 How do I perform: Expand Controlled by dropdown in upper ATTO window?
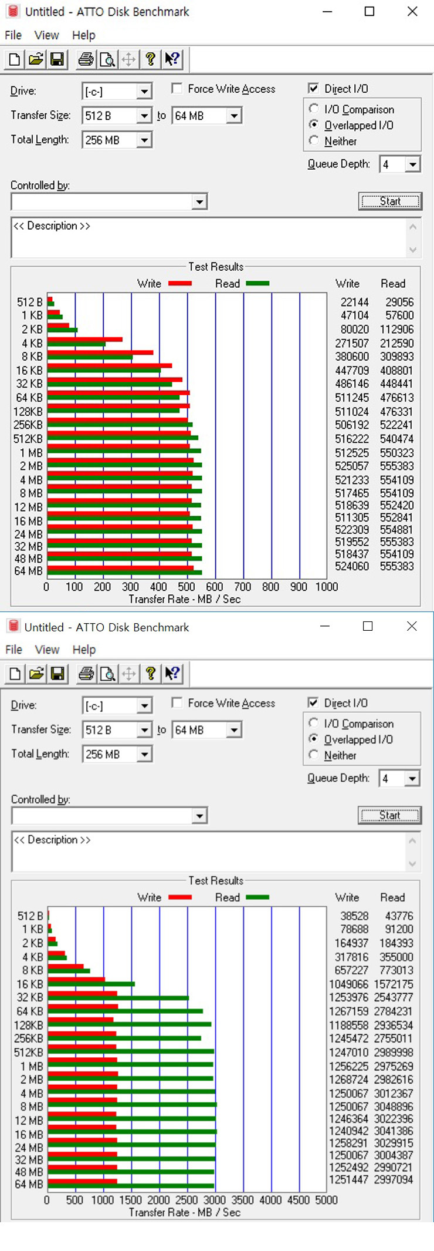(200, 202)
